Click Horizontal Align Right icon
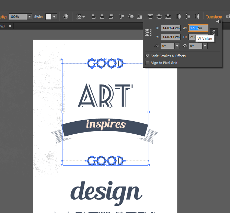 [x=111, y=16]
